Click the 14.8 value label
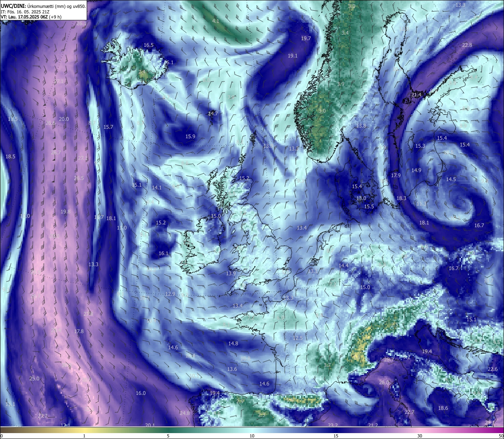This screenshot has width=504, height=439. (233, 344)
